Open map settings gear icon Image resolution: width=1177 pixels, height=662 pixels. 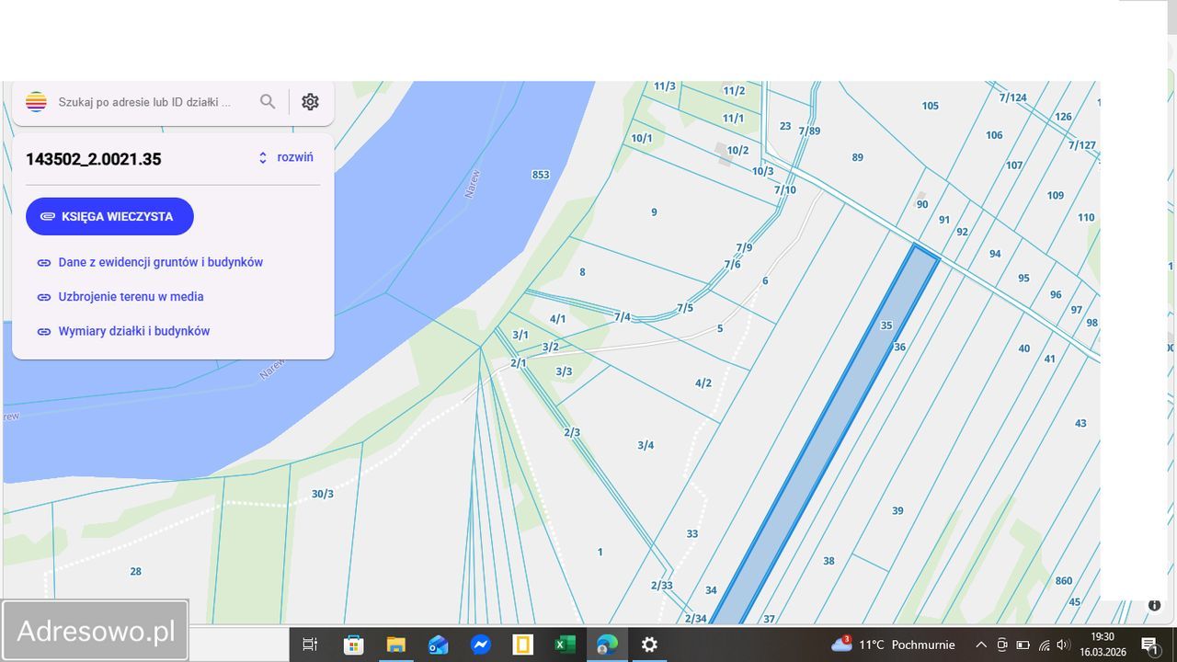point(311,102)
